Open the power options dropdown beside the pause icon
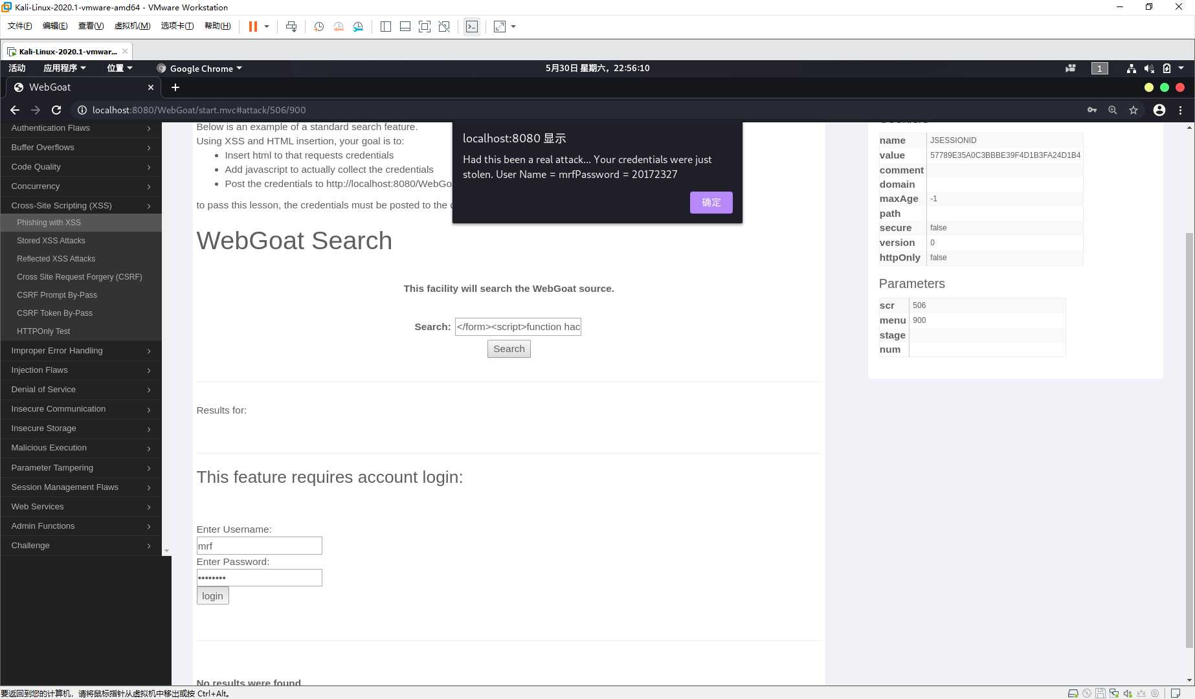Image resolution: width=1195 pixels, height=699 pixels. point(267,27)
